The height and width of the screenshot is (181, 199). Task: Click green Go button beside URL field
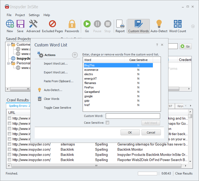pos(185,46)
